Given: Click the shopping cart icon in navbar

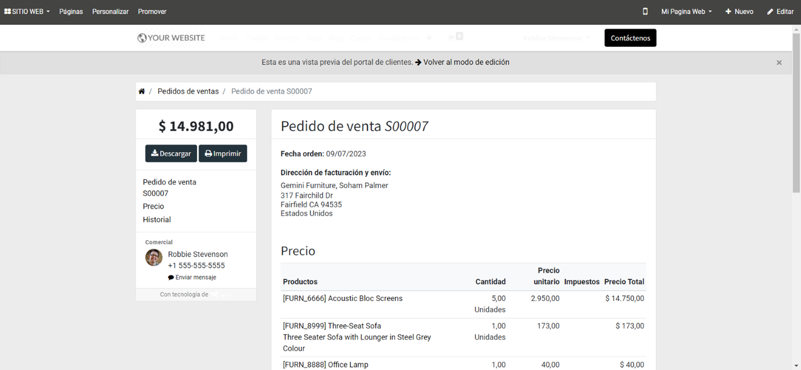Looking at the screenshot, I should pos(451,38).
